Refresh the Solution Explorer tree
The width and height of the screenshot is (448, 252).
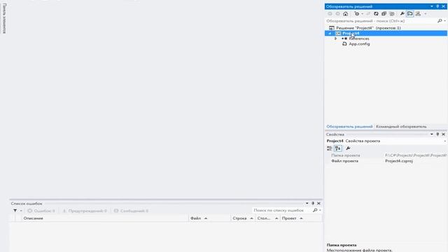[376, 14]
